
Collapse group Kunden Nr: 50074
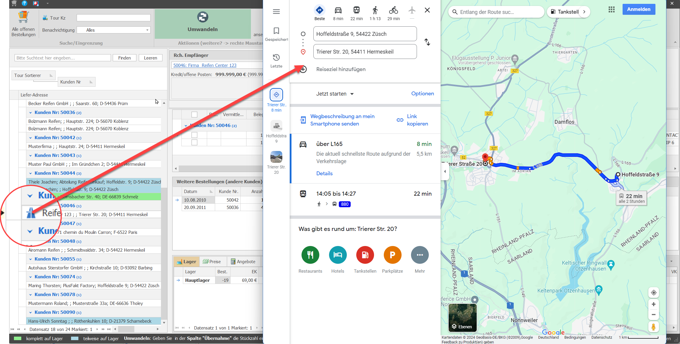(x=30, y=277)
